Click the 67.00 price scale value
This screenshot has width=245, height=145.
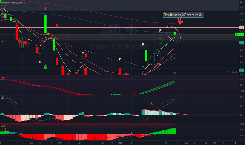pyautogui.click(x=241, y=62)
